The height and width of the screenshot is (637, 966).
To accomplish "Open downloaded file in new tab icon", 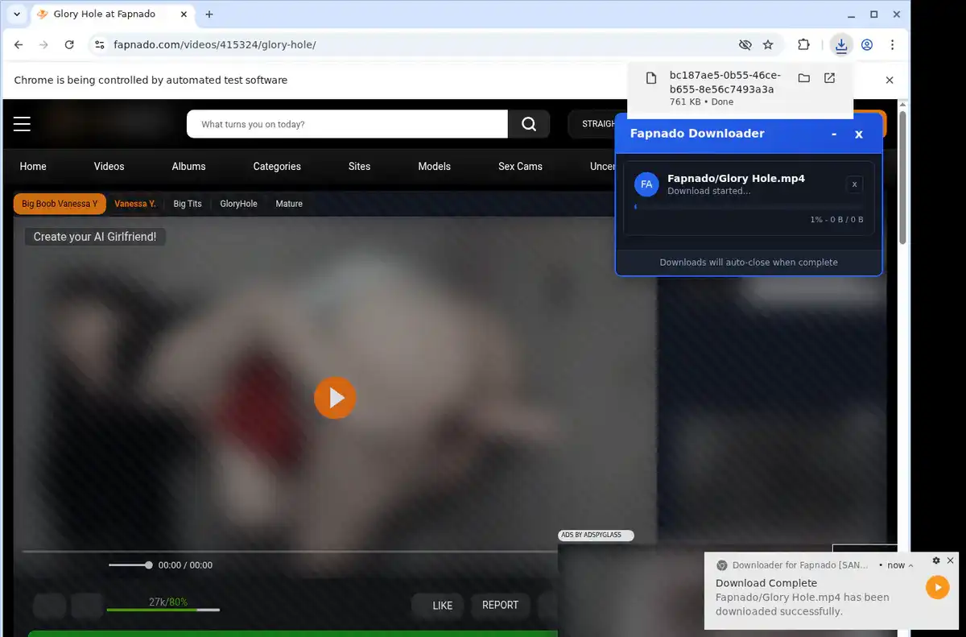I will click(x=829, y=78).
